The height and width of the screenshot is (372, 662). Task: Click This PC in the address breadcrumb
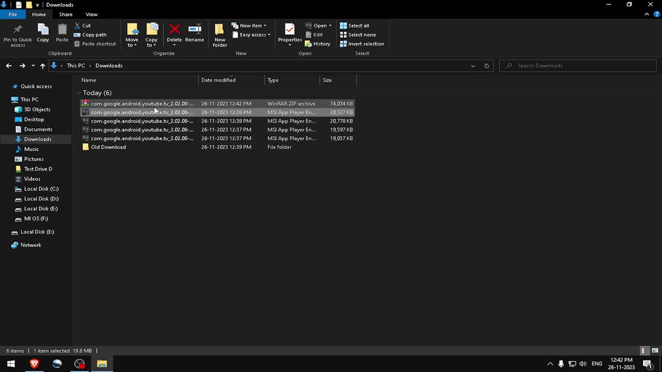click(x=76, y=66)
